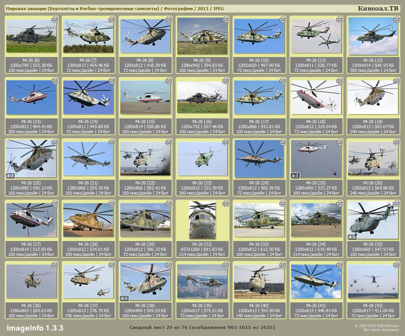Click the JPG badge on Mi-26 (7)
This screenshot has width=405, height=336.
coord(112,20)
